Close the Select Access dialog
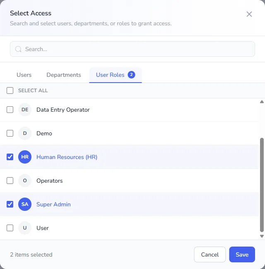The image size is (265, 269). (249, 14)
